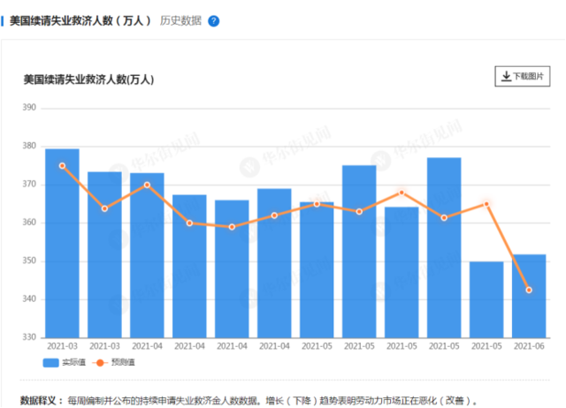
Task: Click the 2021-06 blue bar
Action: coord(529,296)
